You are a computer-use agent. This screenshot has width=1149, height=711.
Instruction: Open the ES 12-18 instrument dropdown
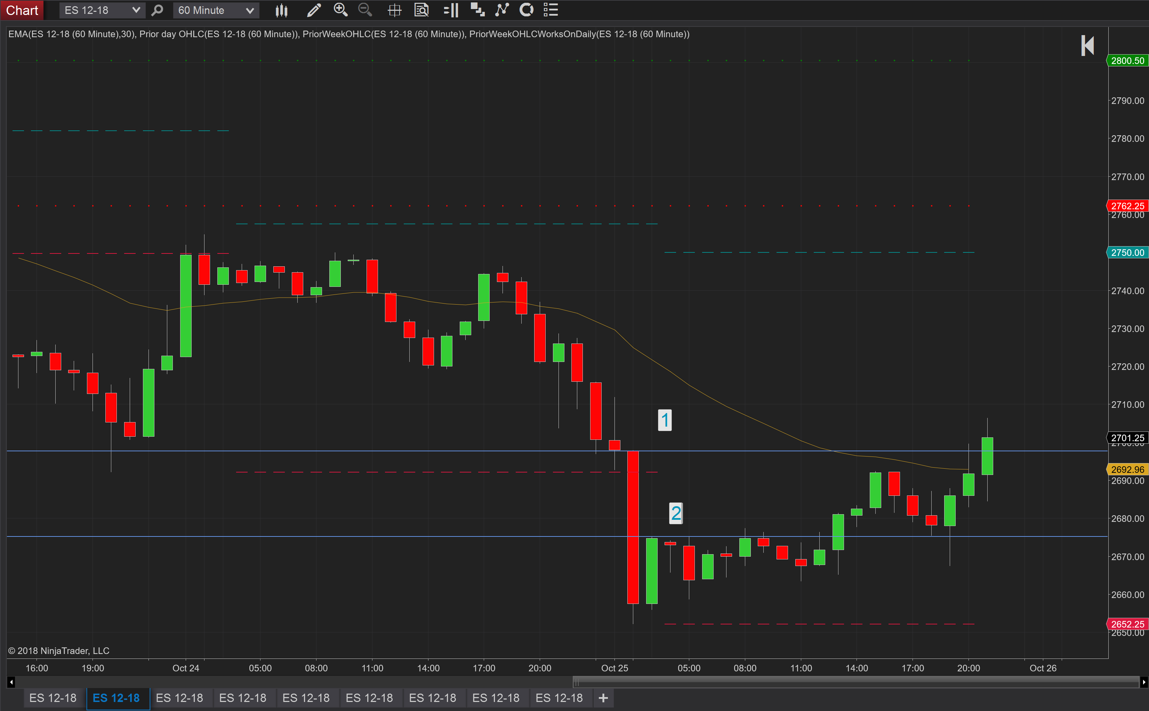[x=101, y=10]
